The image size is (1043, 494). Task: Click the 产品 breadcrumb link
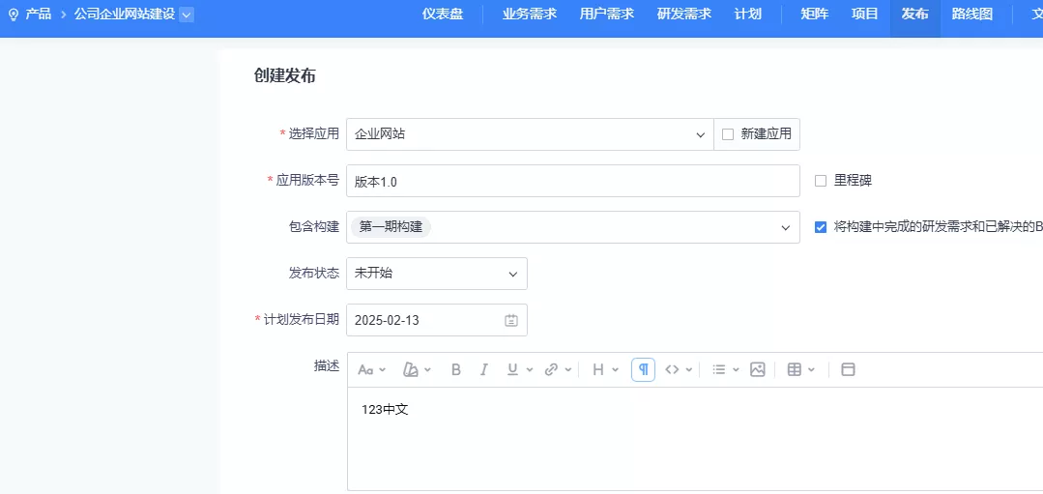coord(39,14)
